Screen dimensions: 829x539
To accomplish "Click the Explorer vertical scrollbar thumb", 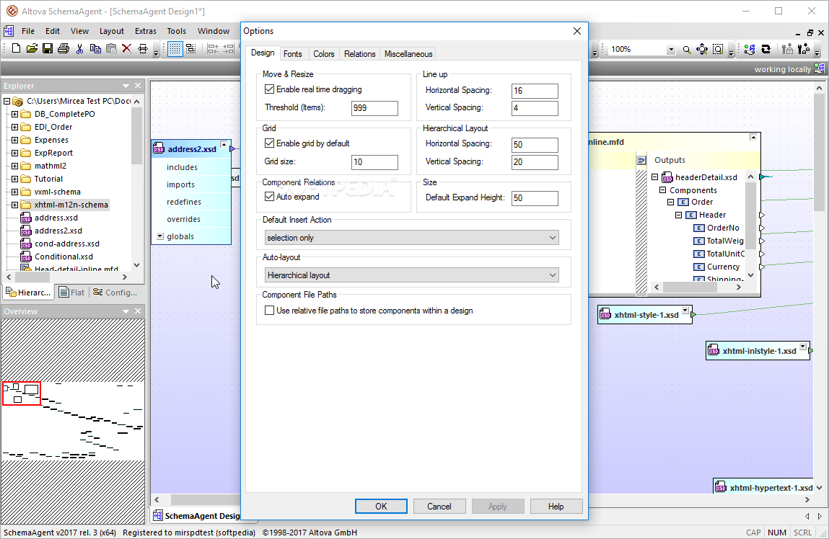I will [x=137, y=135].
